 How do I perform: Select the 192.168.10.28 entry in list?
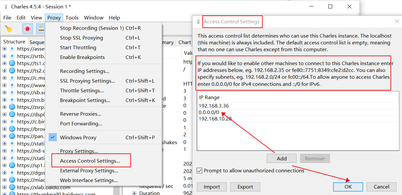click(x=298, y=119)
